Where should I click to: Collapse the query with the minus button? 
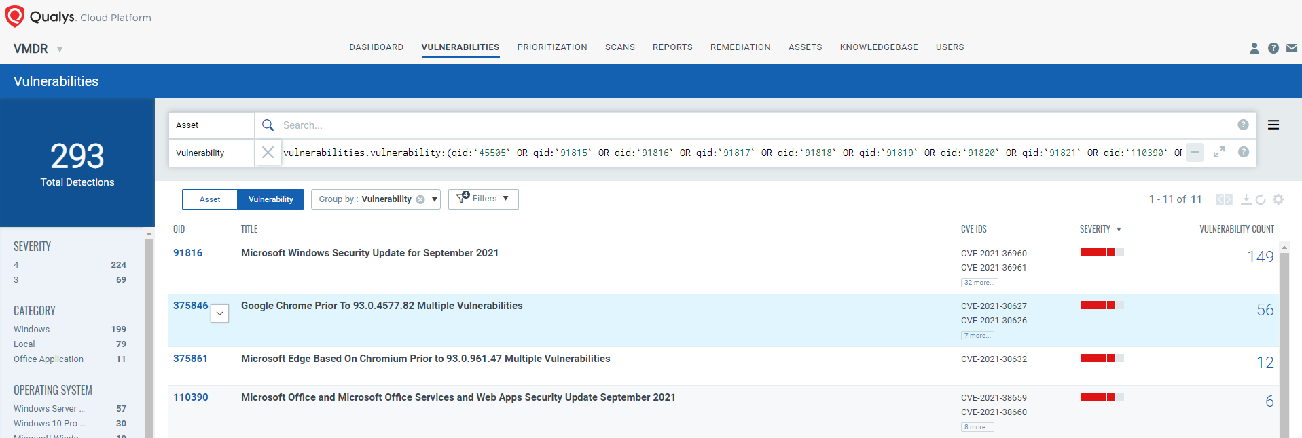[x=1195, y=152]
